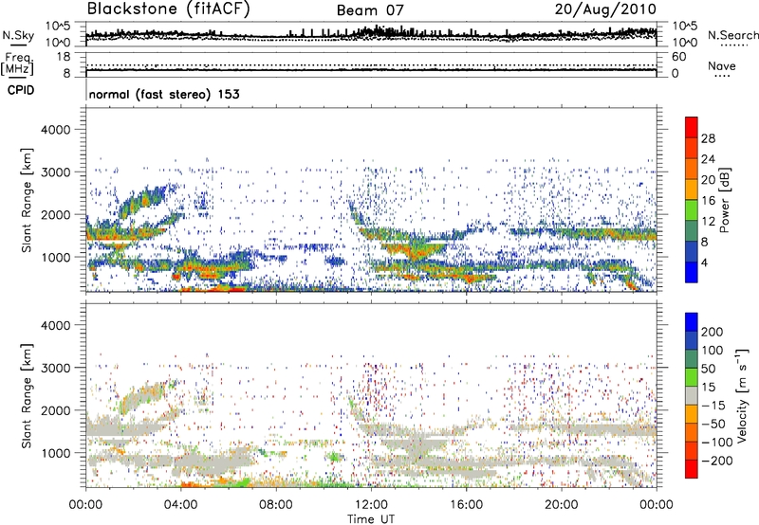Viewport: 759px width, 525px height.
Task: Click the dotted line sample under Nave
Action: (x=722, y=76)
